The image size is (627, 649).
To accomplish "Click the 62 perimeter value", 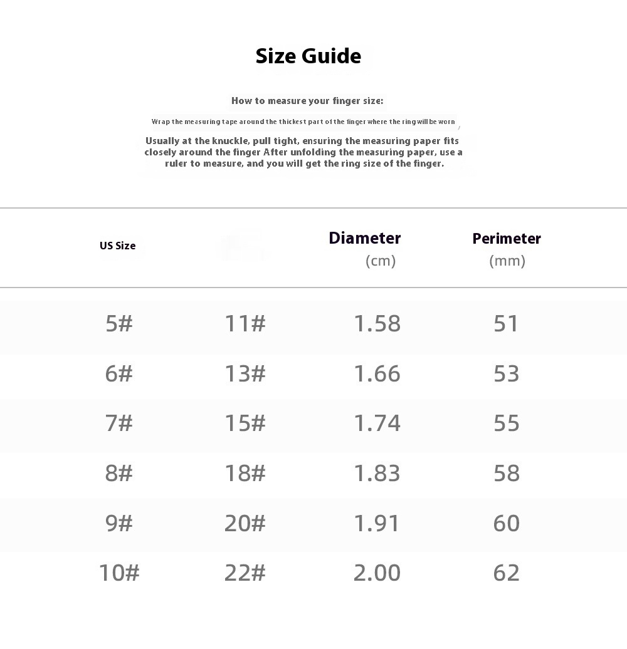I will coord(506,573).
